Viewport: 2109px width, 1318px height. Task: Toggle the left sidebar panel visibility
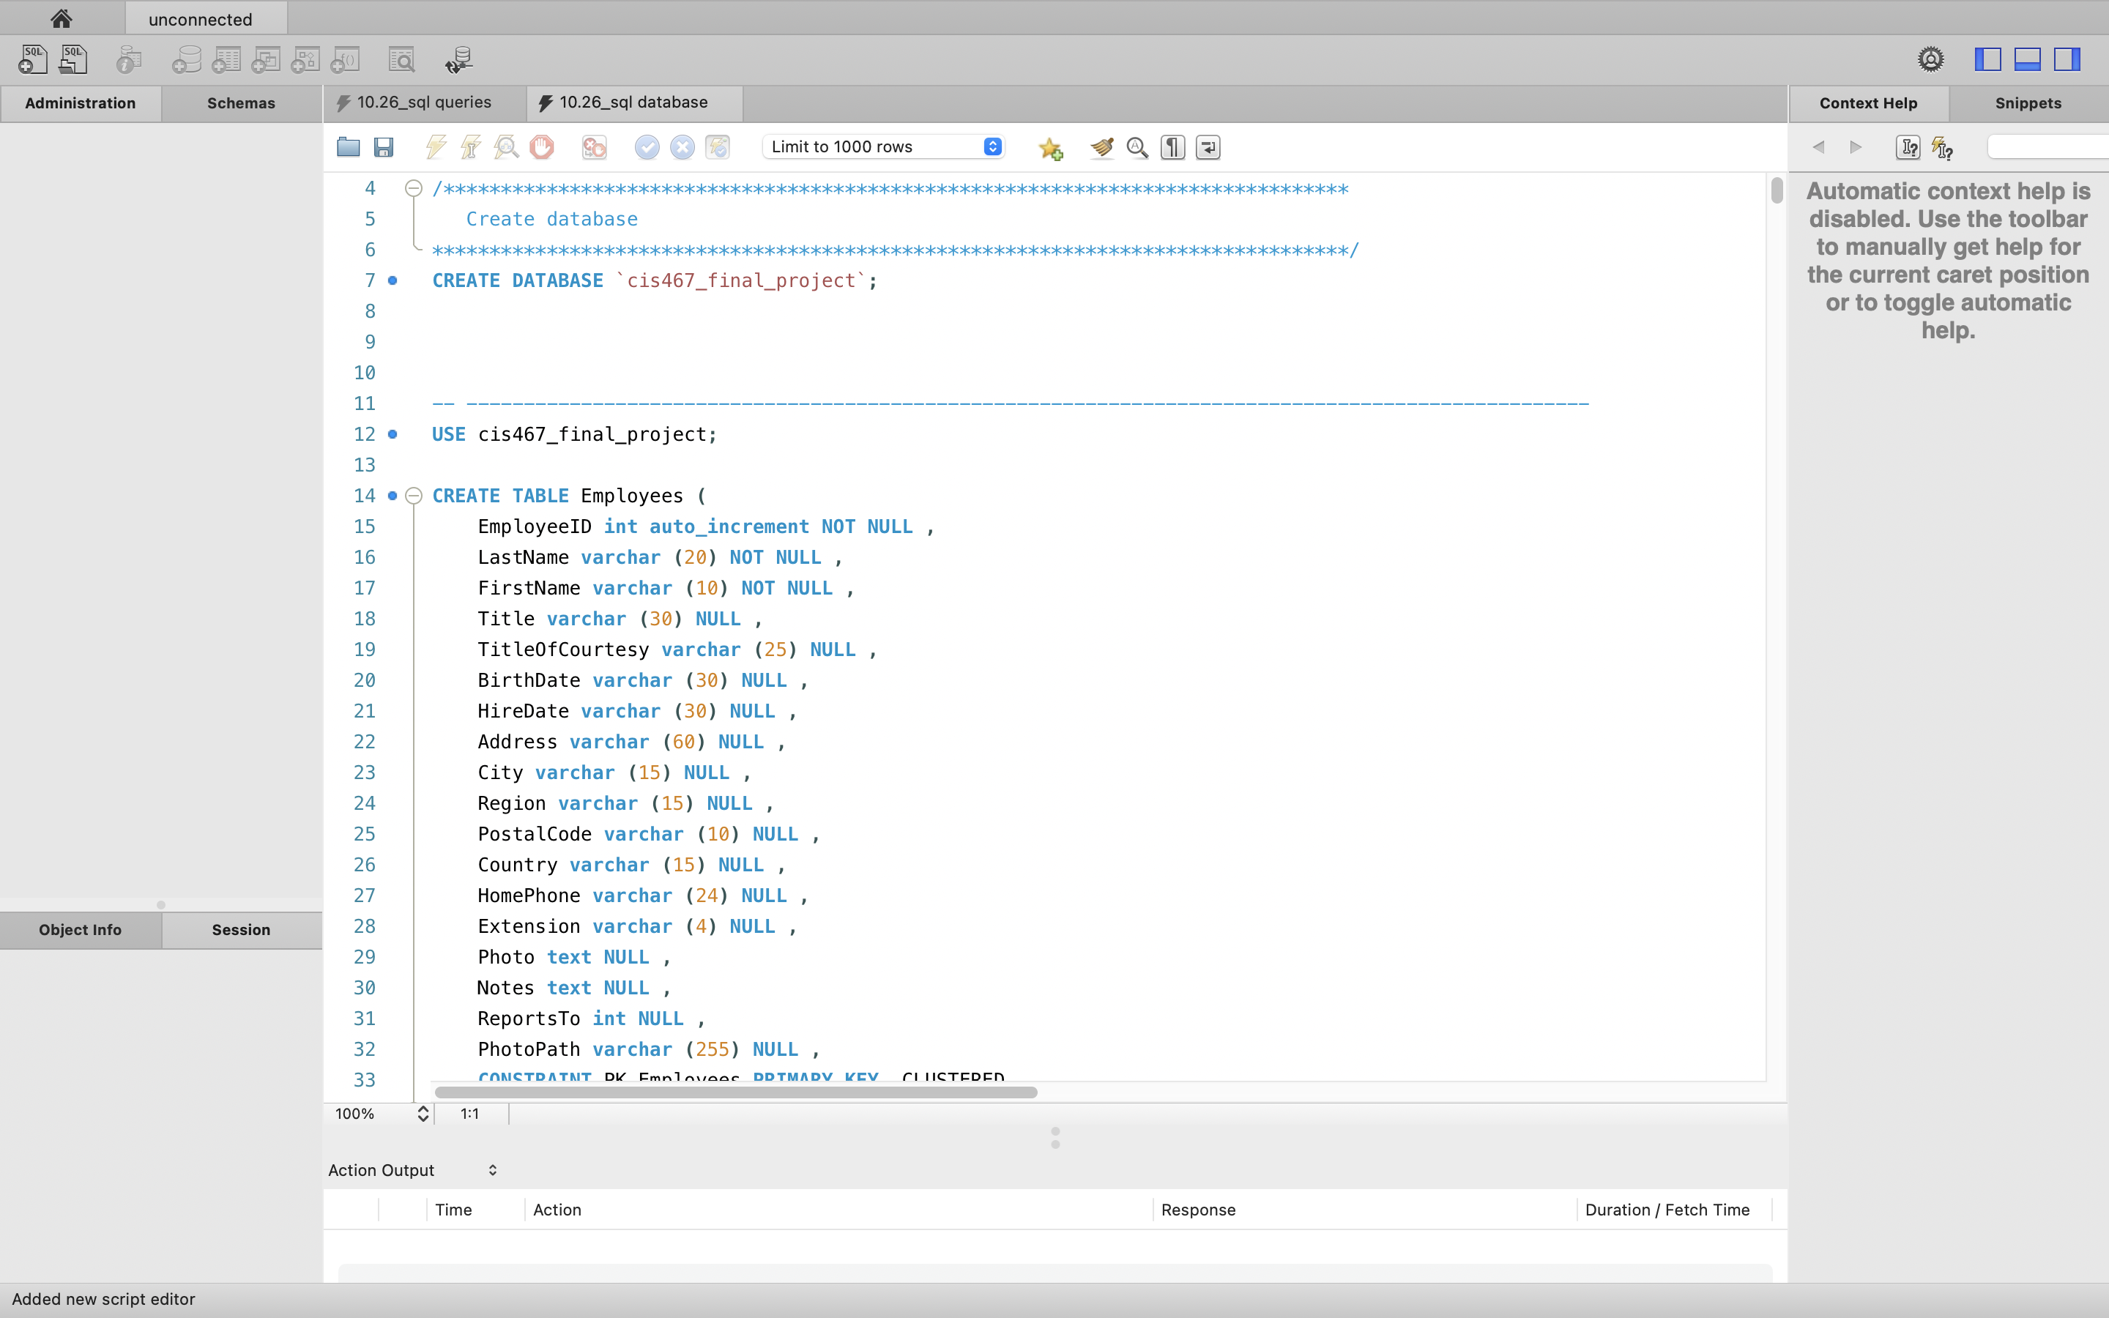point(1987,59)
